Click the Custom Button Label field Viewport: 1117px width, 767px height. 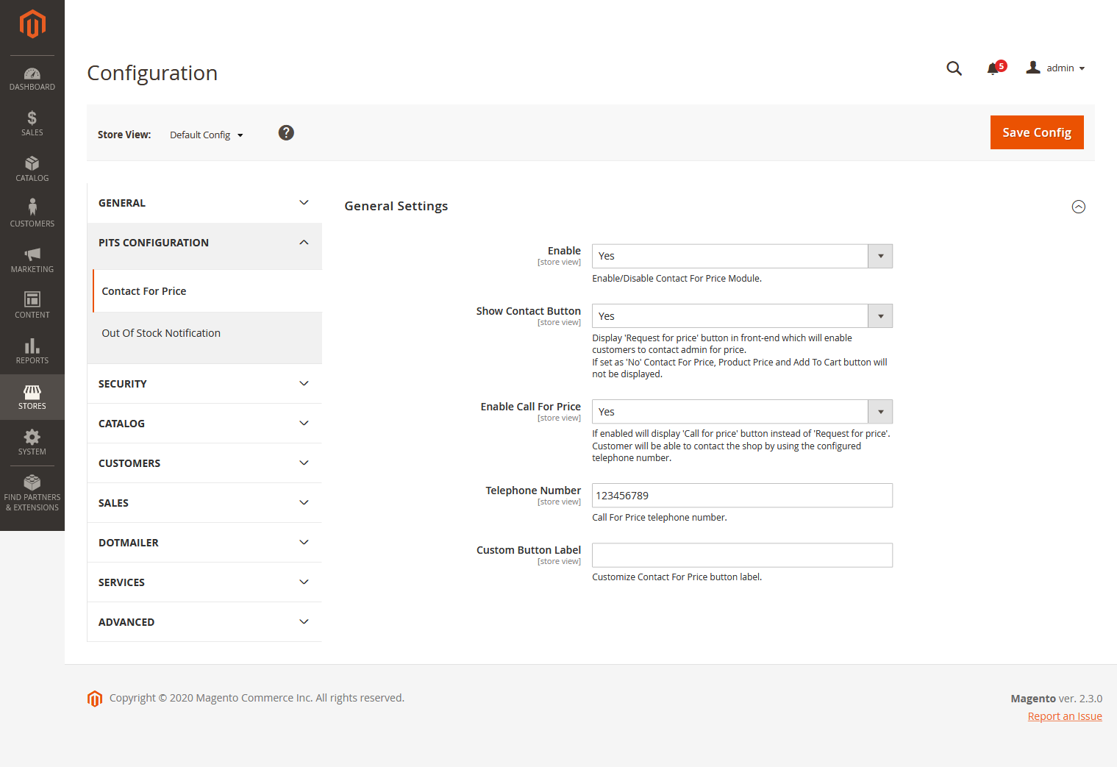pos(741,555)
